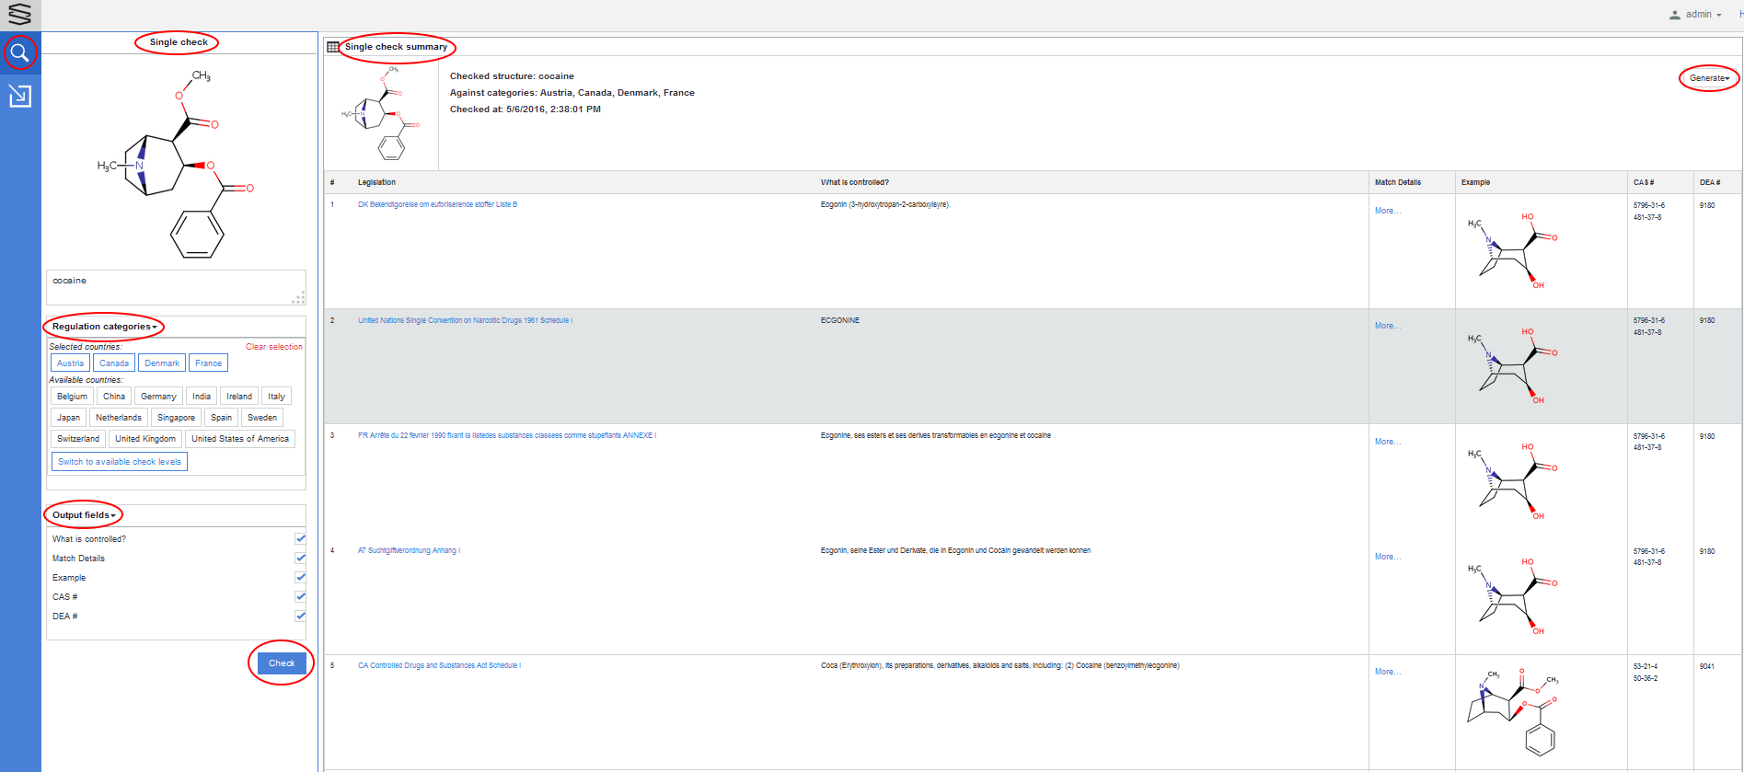Click the admin user icon
Screen dimensions: 1744x772
(x=1674, y=15)
